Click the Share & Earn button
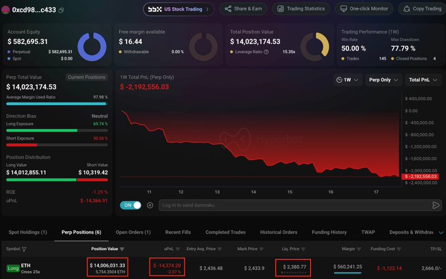Image resolution: width=446 pixels, height=279 pixels. coord(243,9)
